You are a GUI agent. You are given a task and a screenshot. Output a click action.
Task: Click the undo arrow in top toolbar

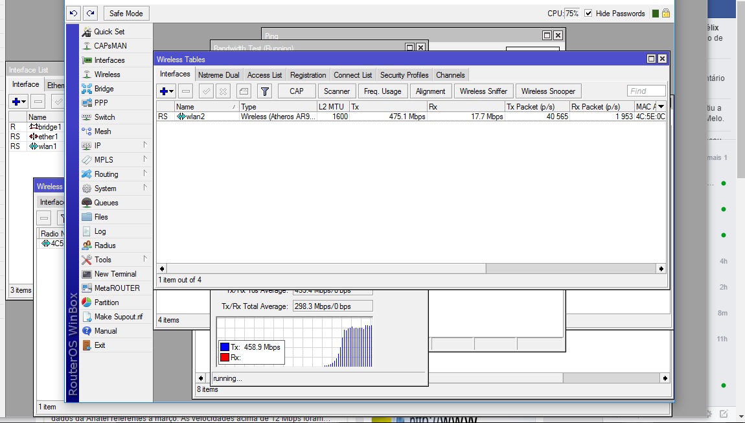pos(73,13)
